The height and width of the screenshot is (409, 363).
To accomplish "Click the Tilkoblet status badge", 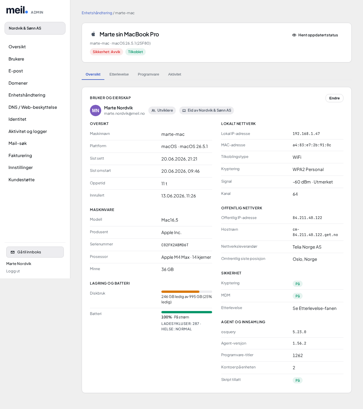I will click(136, 52).
